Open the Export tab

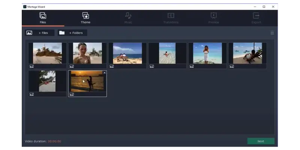[x=256, y=18]
